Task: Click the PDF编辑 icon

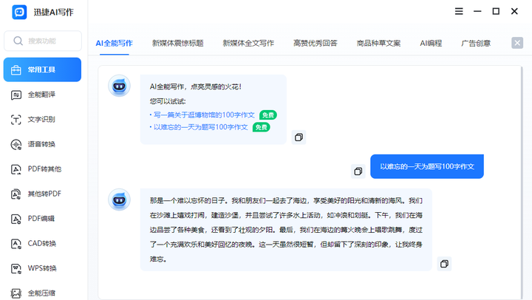Action: click(x=16, y=219)
